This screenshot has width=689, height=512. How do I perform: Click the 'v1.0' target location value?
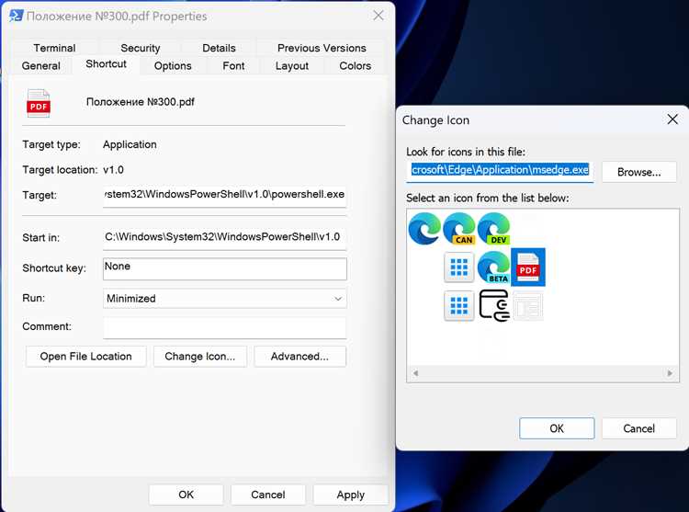click(113, 170)
